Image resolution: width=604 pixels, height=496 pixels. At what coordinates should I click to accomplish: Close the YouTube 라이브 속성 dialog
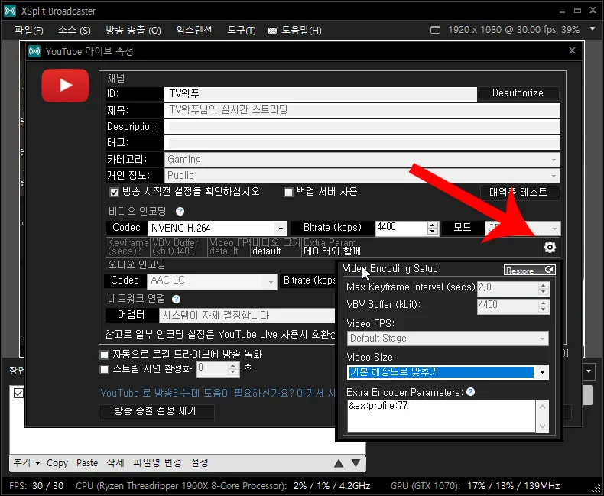(572, 50)
